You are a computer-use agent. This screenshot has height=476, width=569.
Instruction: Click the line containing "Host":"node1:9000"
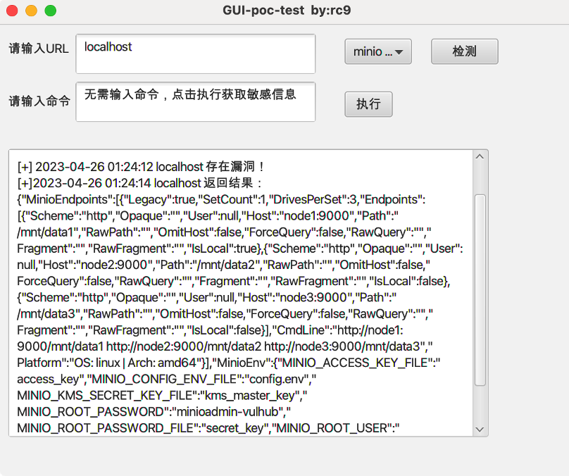coord(208,215)
